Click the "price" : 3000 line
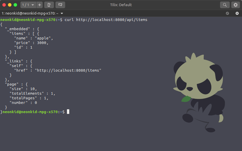 coord(31,43)
